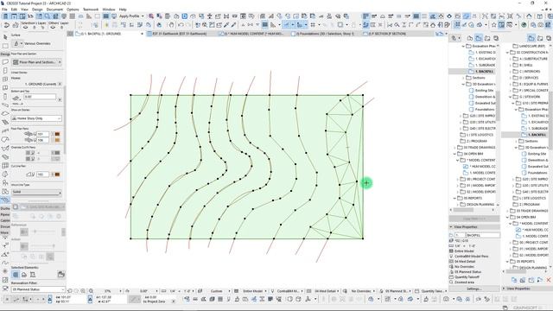Open the Floor Plan and Section dropdown

pyautogui.click(x=36, y=62)
